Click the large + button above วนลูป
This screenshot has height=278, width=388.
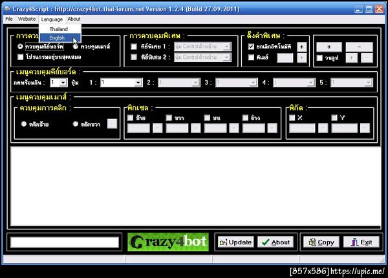[x=329, y=47]
